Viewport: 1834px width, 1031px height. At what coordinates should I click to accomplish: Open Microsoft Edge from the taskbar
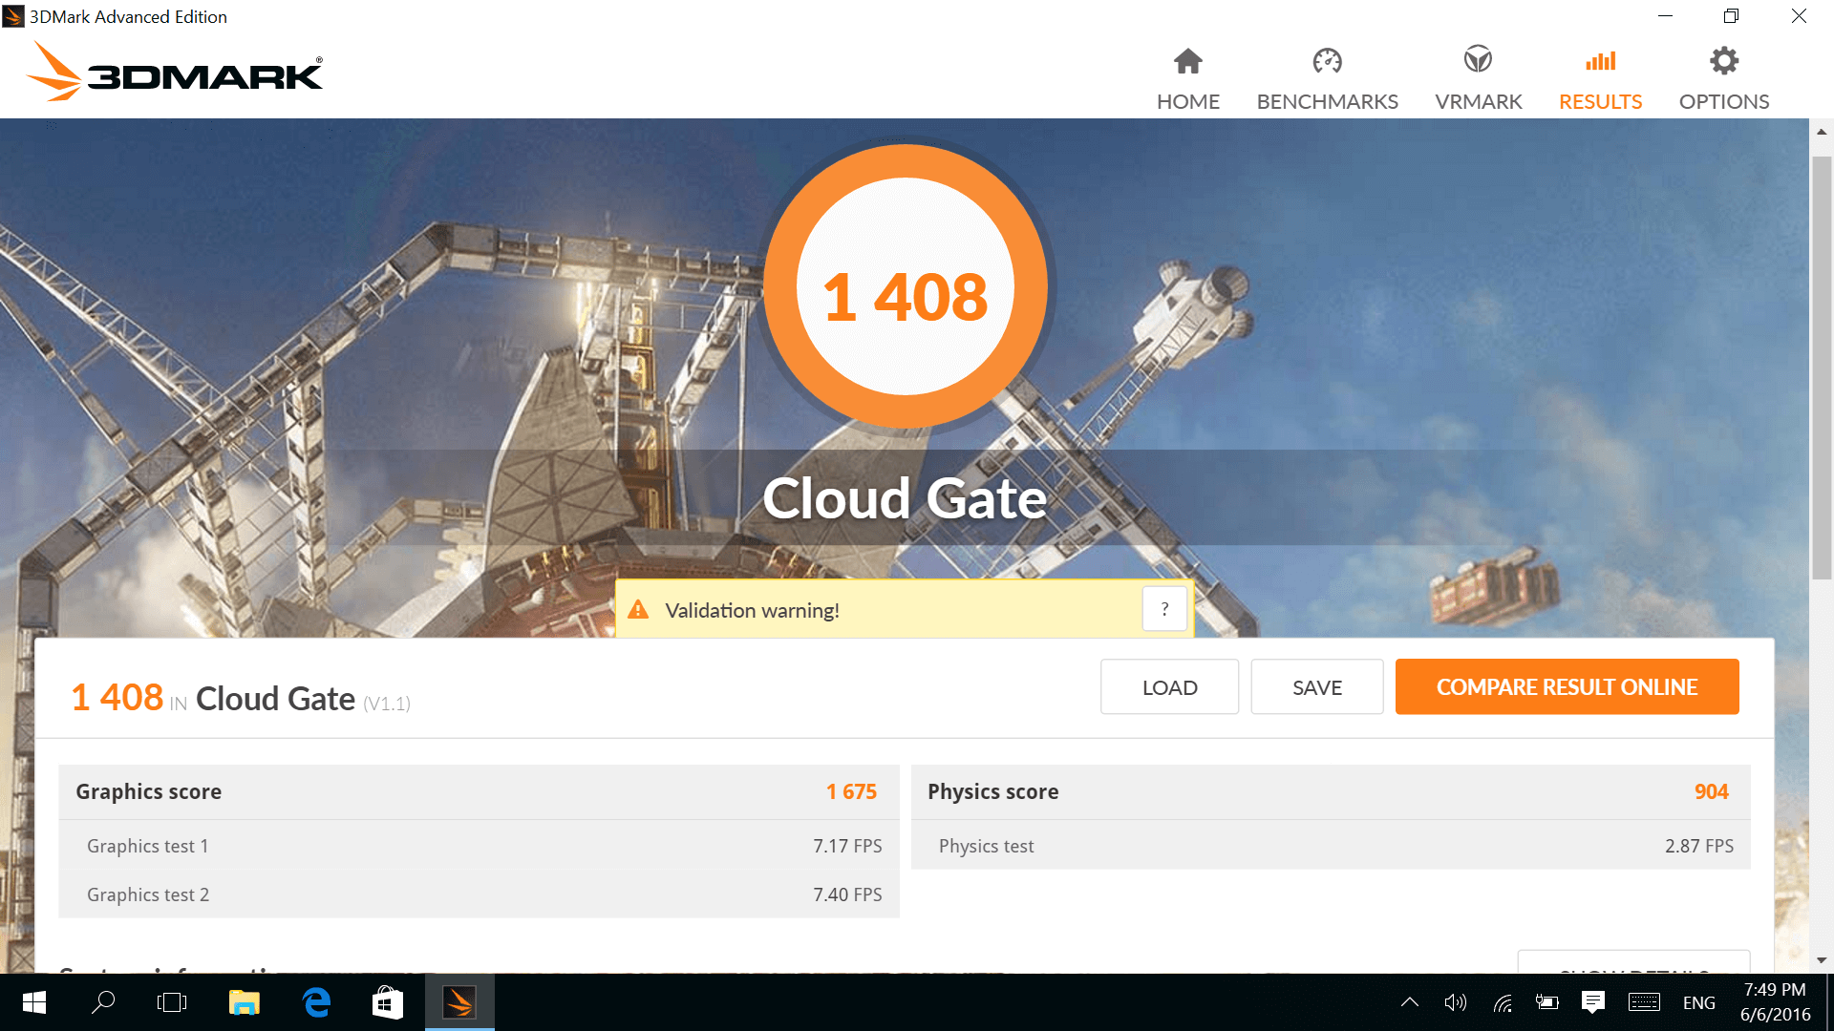pos(316,1002)
